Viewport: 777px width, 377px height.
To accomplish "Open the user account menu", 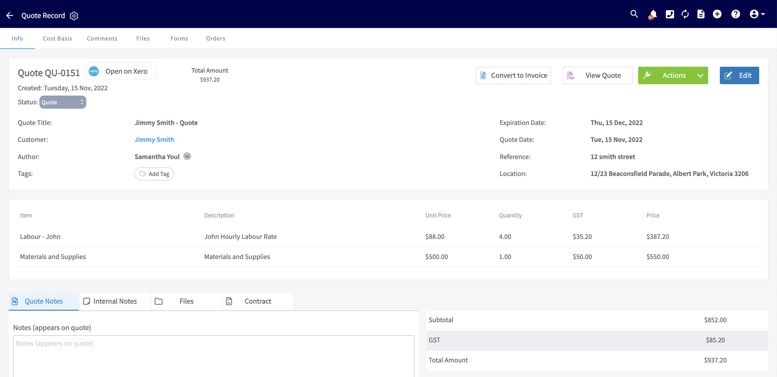I will pos(757,14).
